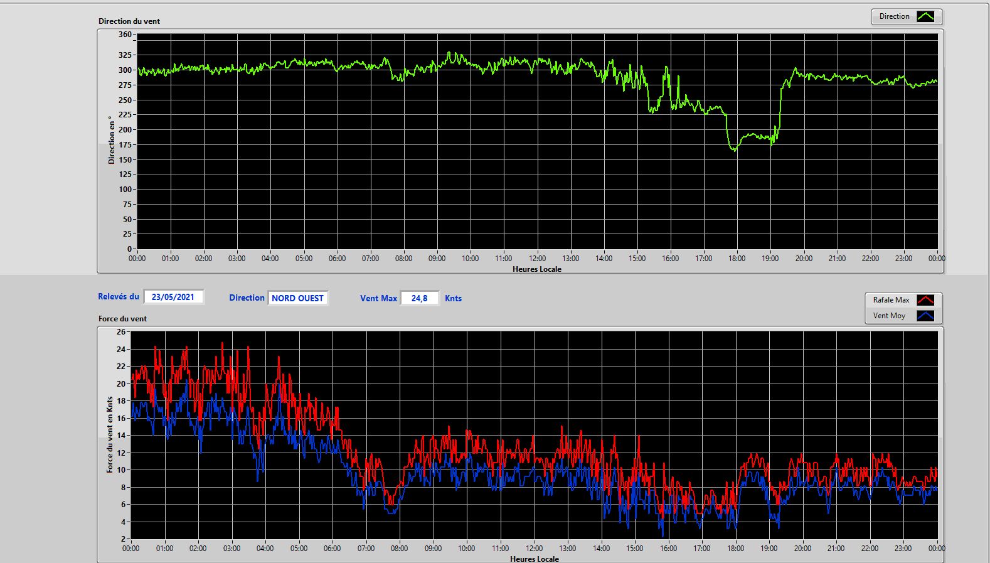This screenshot has width=990, height=563.
Task: Click the 03:00 tick on force chart X-axis
Action: point(232,549)
